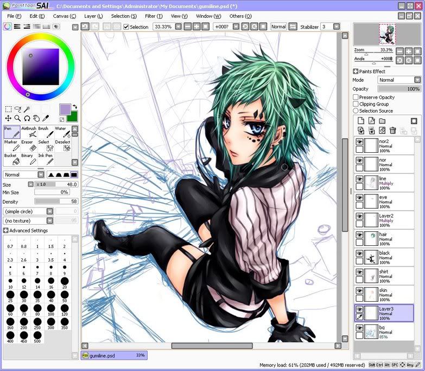
Task: Select the Eraser tool
Action: pos(29,146)
